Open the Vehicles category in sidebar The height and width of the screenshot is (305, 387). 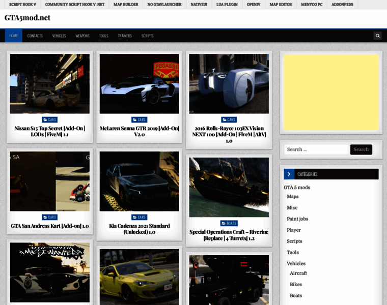pos(296,263)
